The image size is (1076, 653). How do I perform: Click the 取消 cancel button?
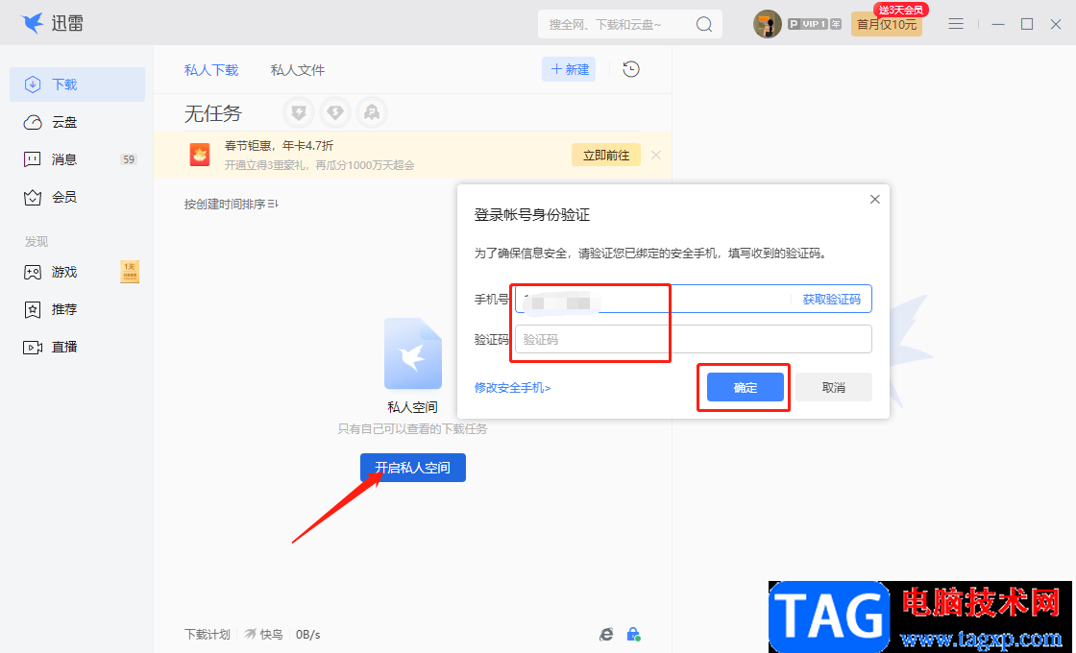point(834,388)
